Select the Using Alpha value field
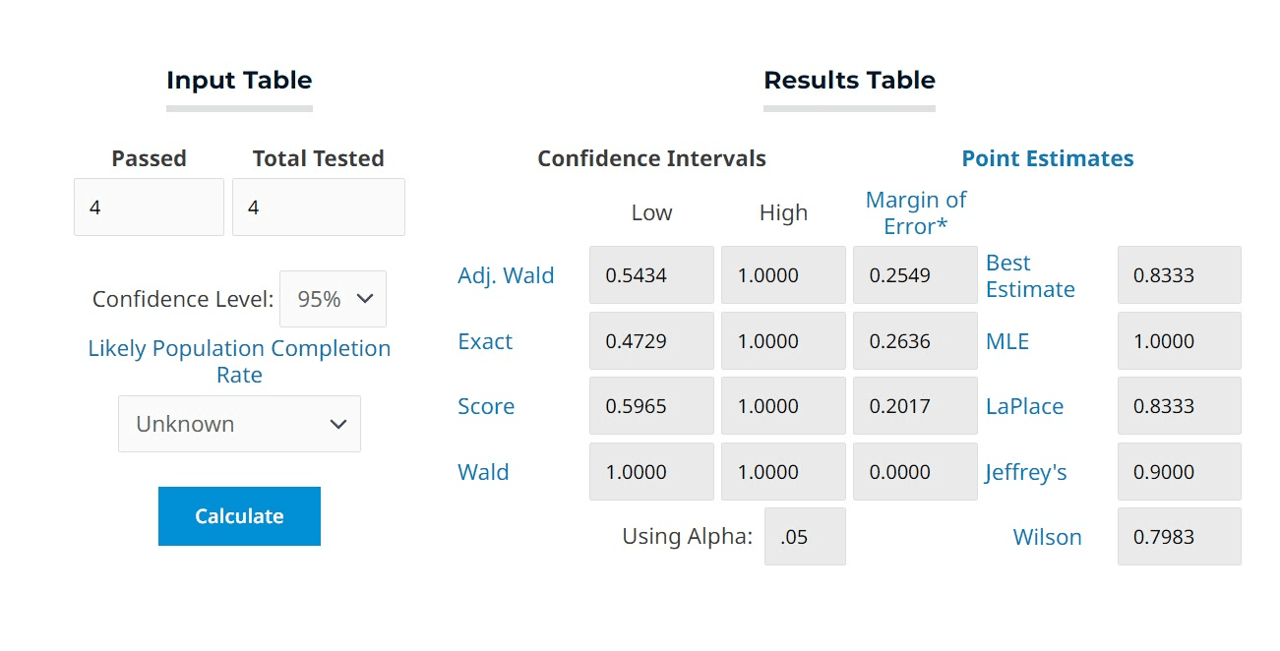 (805, 537)
